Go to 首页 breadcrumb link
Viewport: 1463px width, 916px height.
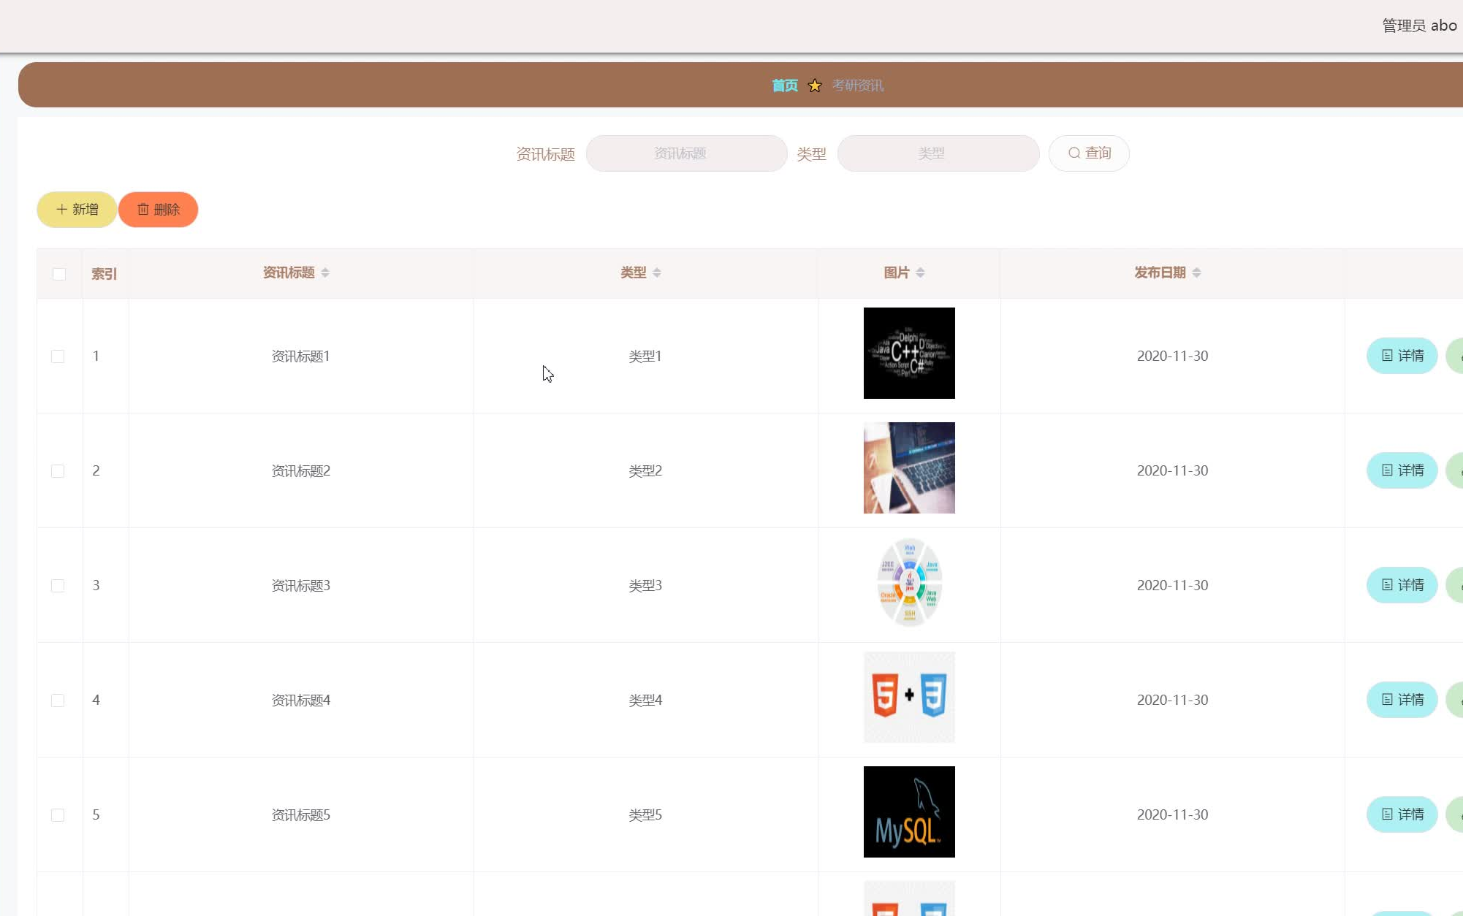785,85
